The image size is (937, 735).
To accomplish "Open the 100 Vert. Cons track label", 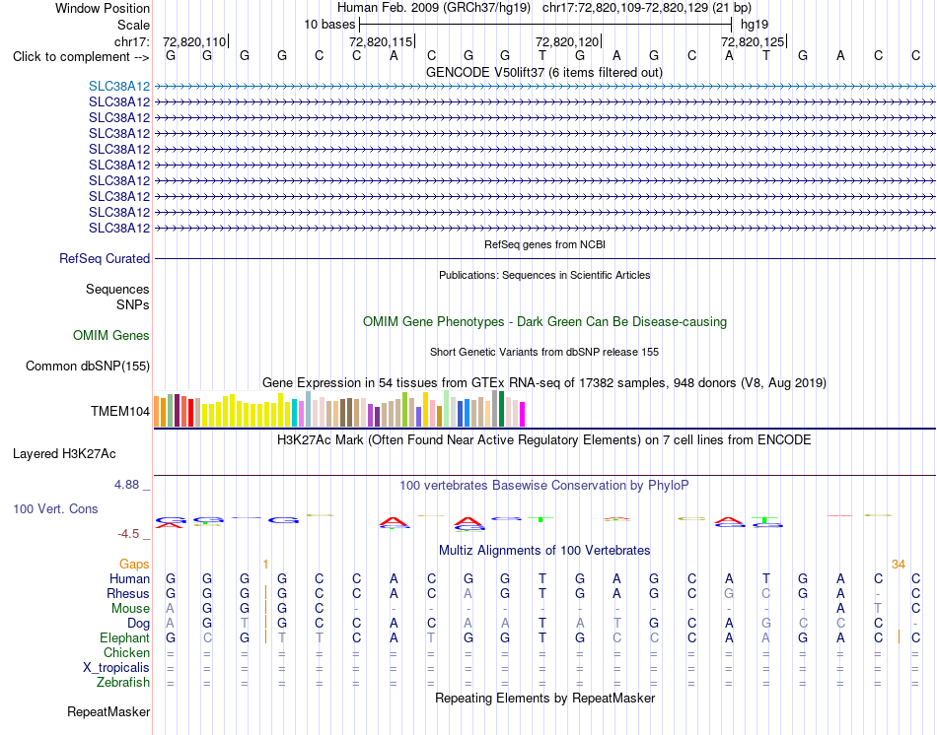I will point(55,508).
